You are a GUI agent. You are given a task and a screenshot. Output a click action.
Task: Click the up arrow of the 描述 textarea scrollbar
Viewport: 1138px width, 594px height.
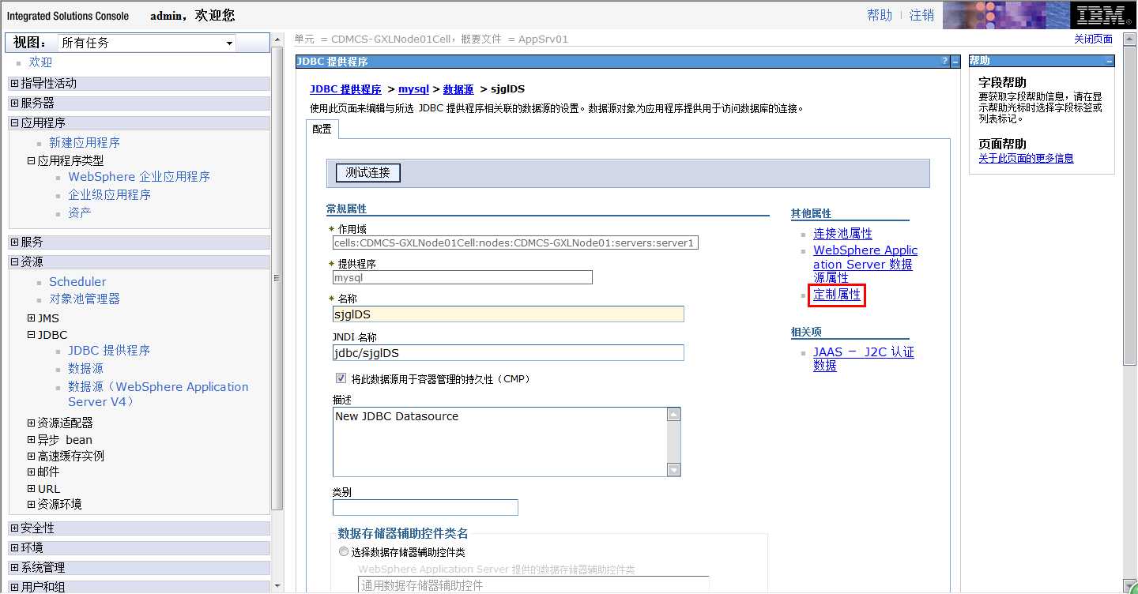(673, 415)
